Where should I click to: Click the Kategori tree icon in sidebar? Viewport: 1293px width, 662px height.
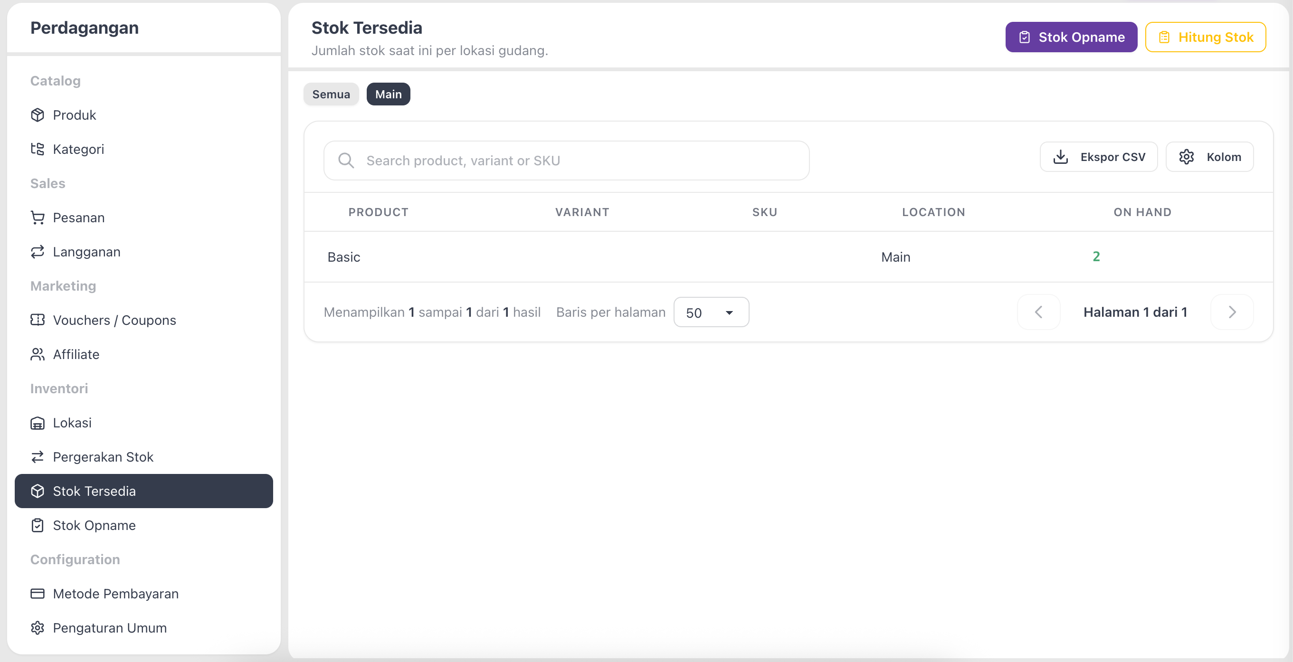[38, 149]
